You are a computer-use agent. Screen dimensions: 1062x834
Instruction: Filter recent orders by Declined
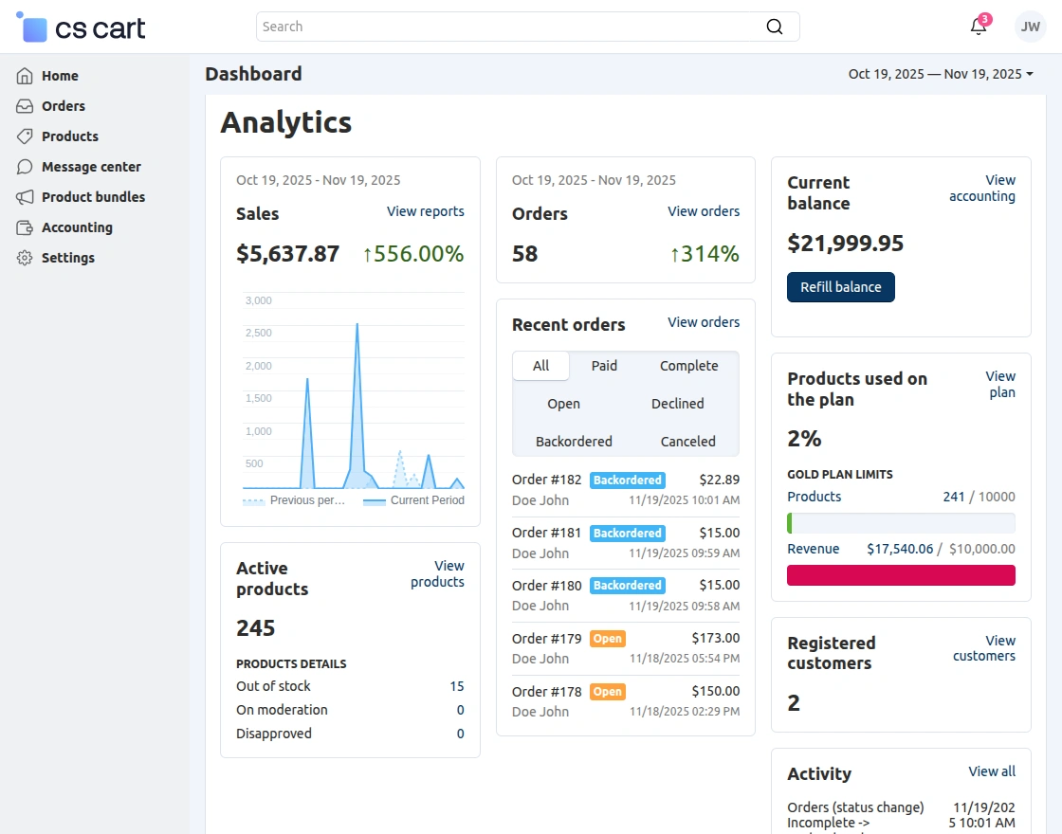pos(677,404)
